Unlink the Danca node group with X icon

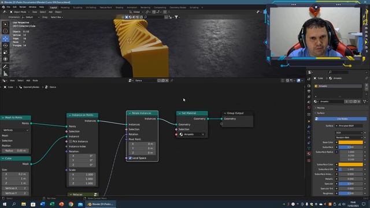167,81
